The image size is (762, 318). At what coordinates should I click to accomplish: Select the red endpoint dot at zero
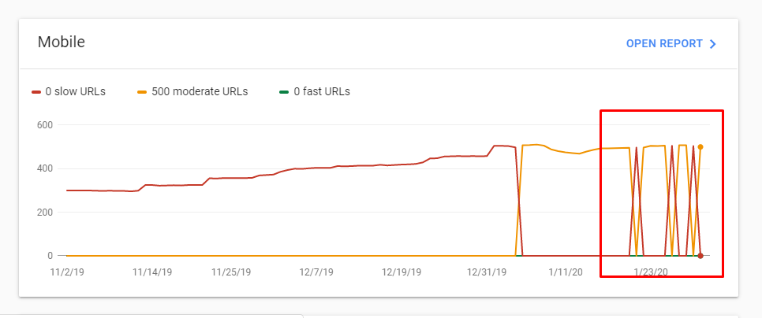(x=700, y=256)
